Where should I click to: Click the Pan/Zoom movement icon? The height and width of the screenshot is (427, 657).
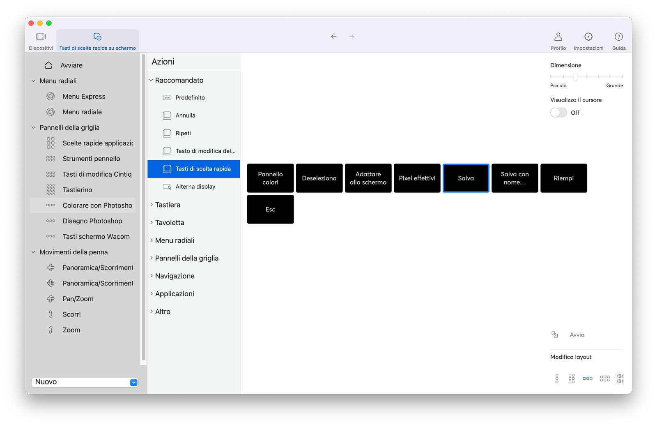(51, 299)
